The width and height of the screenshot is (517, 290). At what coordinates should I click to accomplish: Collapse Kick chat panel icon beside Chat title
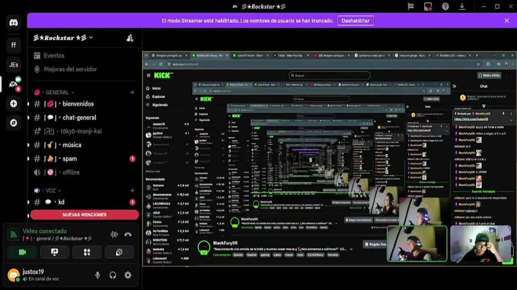pos(455,86)
